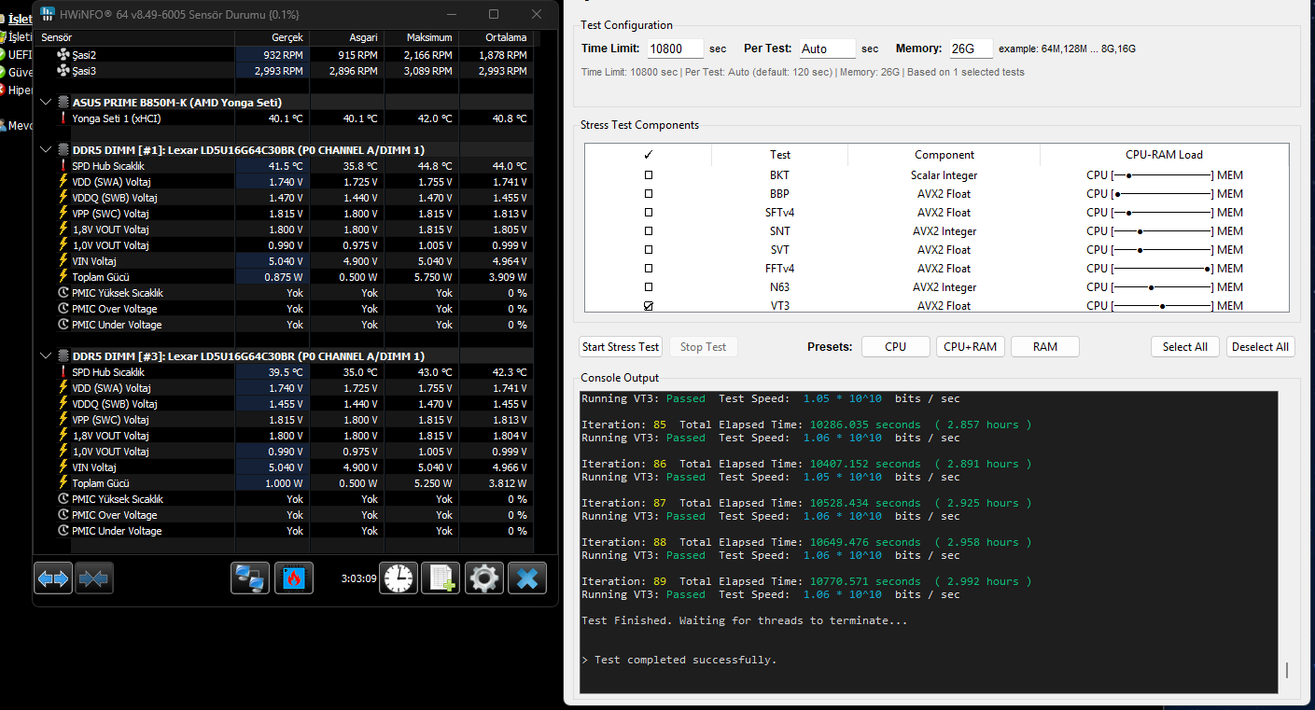Click the clock icon of DIMM [#1] PMIC Over Voltage
Viewport: 1315px width, 710px height.
click(63, 309)
